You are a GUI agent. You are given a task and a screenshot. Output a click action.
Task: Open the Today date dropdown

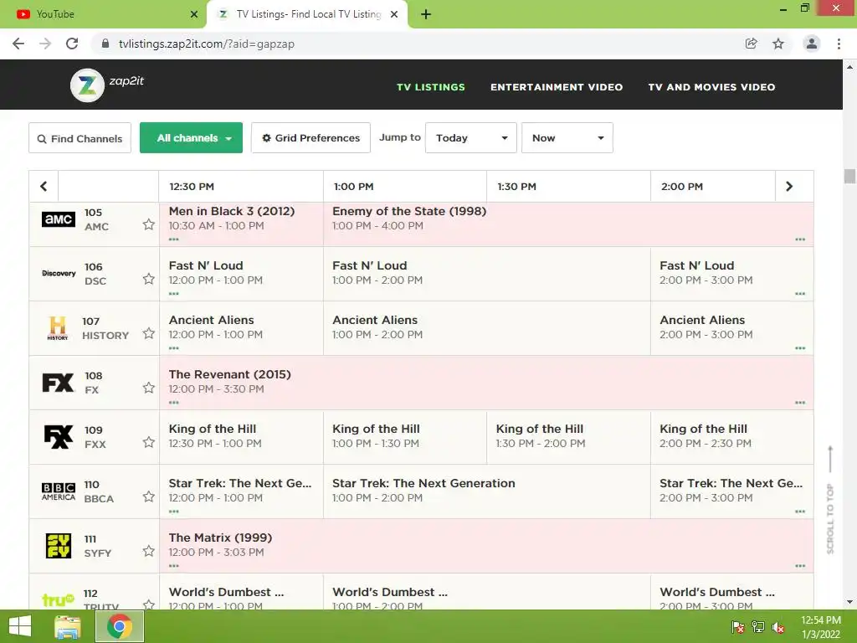(471, 138)
